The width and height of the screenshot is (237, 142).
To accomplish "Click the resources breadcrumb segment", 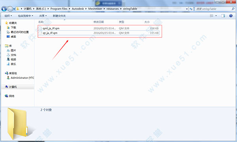I will (113, 9).
